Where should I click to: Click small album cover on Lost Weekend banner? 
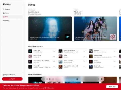coord(68,37)
